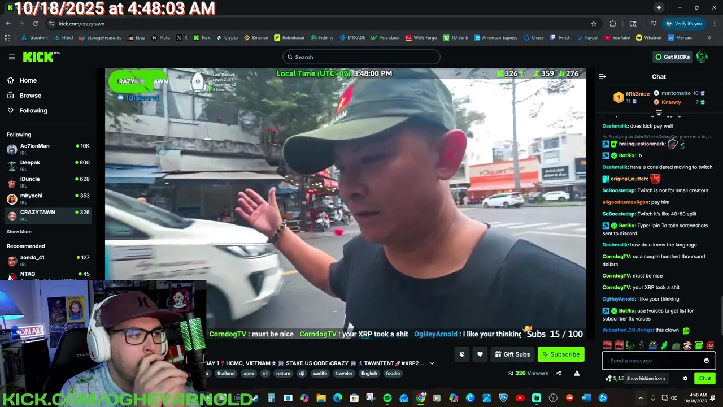Select the CRAZYTAWN channel
Viewport: 723px width, 407px height.
click(48, 215)
